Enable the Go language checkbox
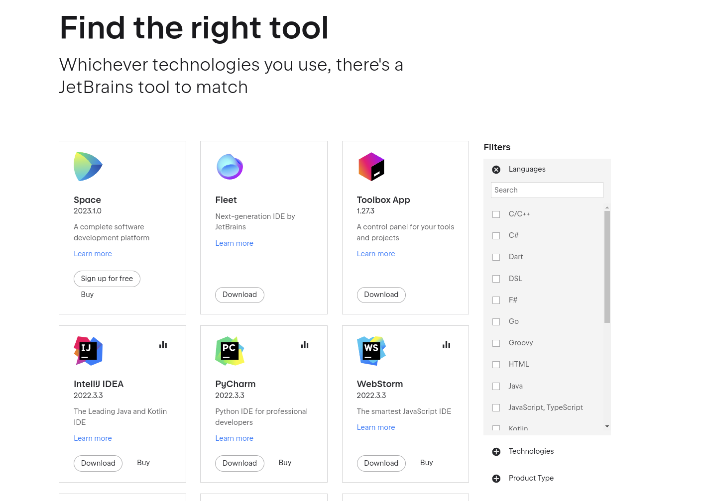706x501 pixels. pos(496,322)
